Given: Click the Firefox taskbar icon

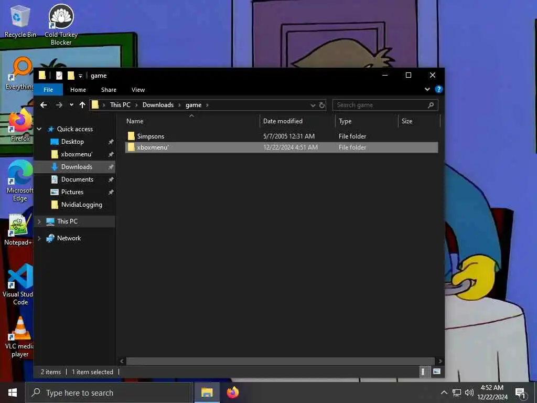Looking at the screenshot, I should (x=233, y=393).
